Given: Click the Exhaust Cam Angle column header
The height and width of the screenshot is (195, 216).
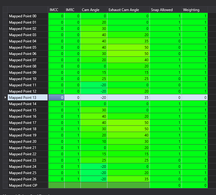Looking at the screenshot, I should pyautogui.click(x=128, y=10).
